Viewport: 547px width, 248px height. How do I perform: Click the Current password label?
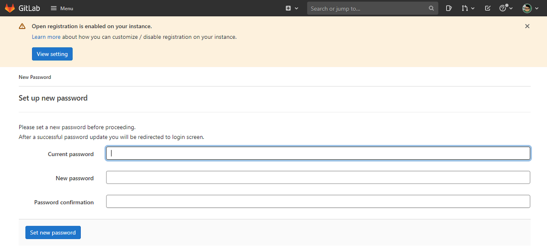(71, 154)
